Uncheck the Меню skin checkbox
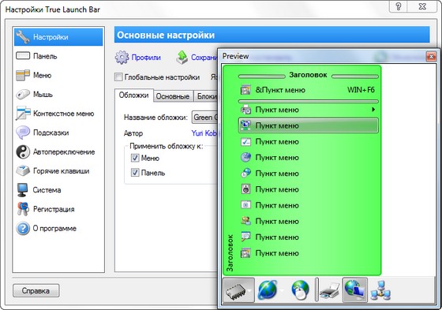 pyautogui.click(x=135, y=158)
